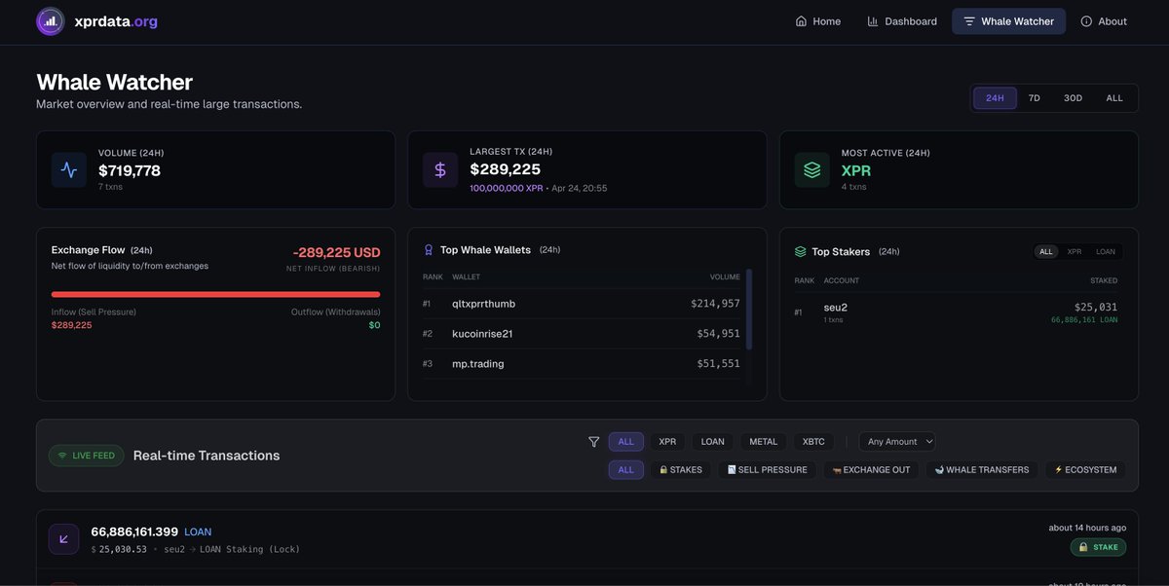Open wallet mp.trading
This screenshot has width=1169, height=586.
478,364
